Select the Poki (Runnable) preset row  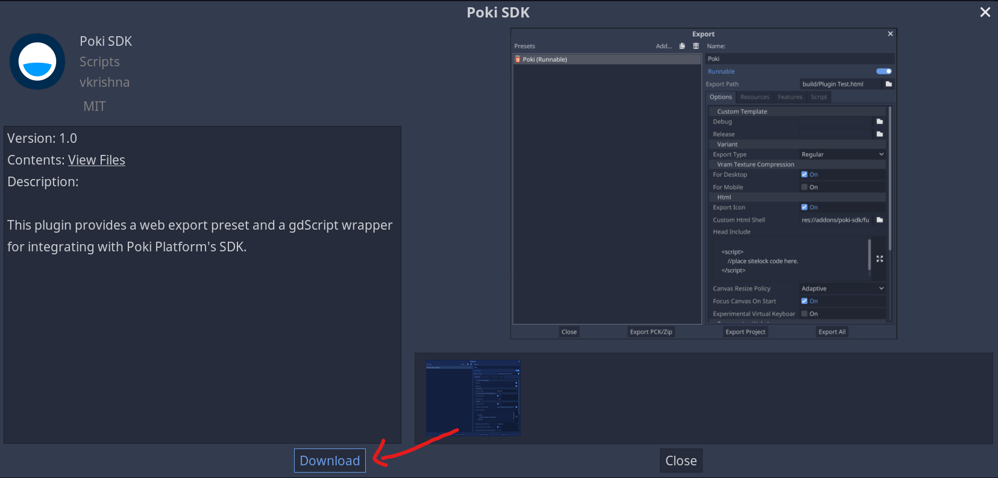pyautogui.click(x=607, y=59)
